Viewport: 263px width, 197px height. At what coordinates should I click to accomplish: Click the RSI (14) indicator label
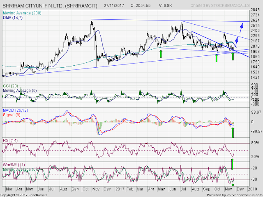click(x=10, y=140)
